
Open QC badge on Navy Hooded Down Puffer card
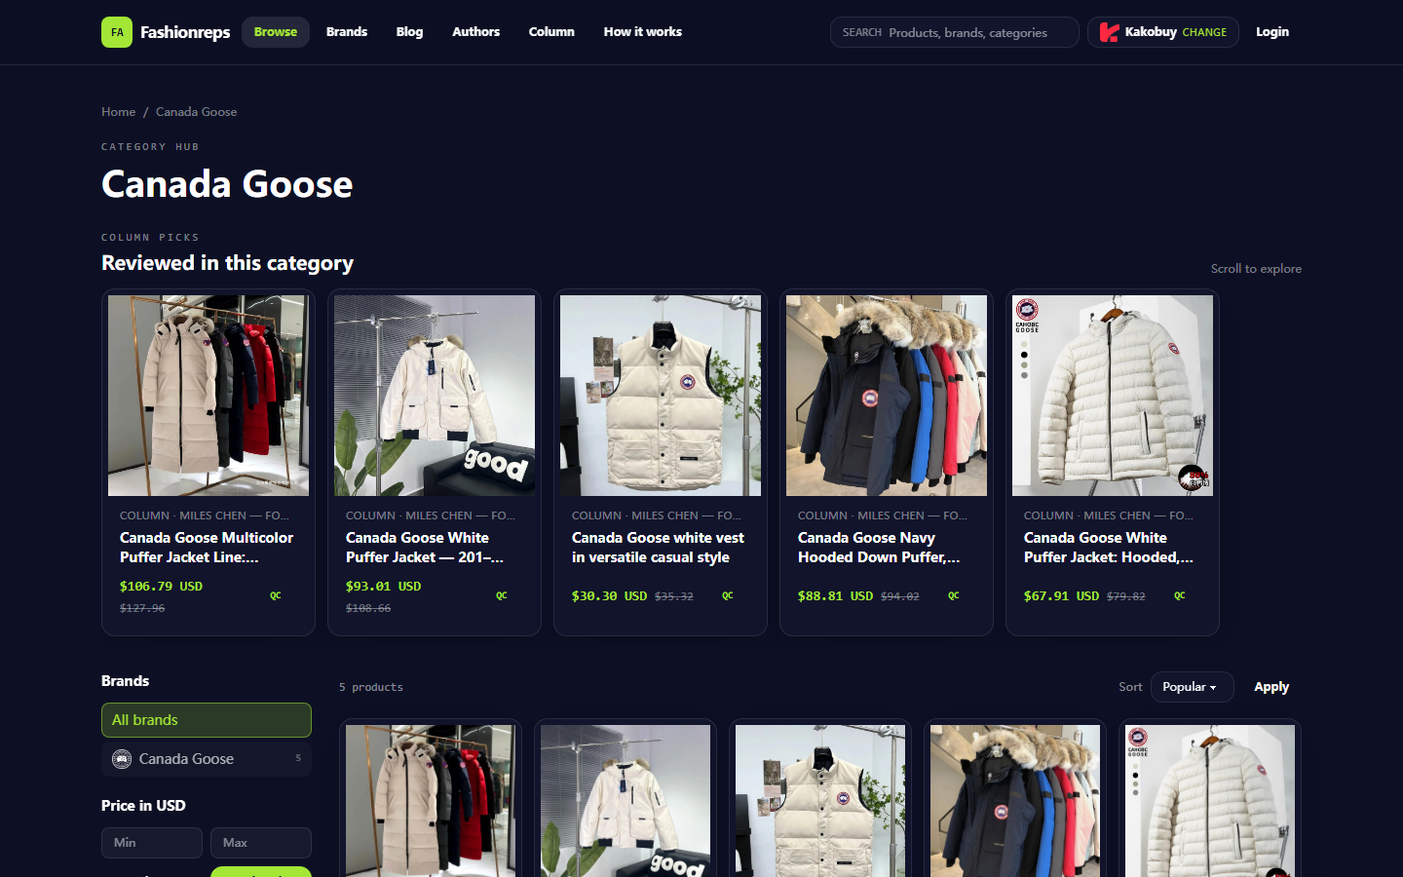954,595
